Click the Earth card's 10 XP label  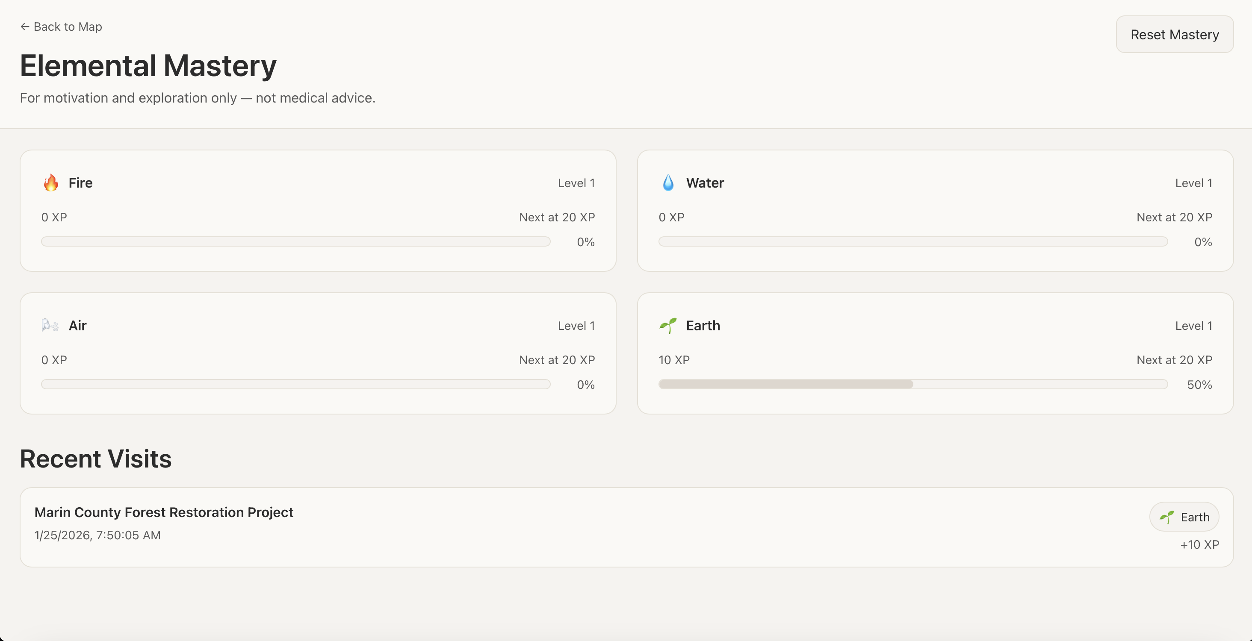click(x=673, y=360)
